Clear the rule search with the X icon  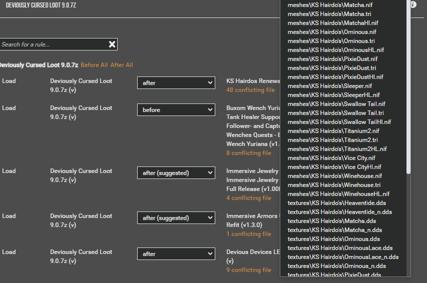[x=112, y=44]
